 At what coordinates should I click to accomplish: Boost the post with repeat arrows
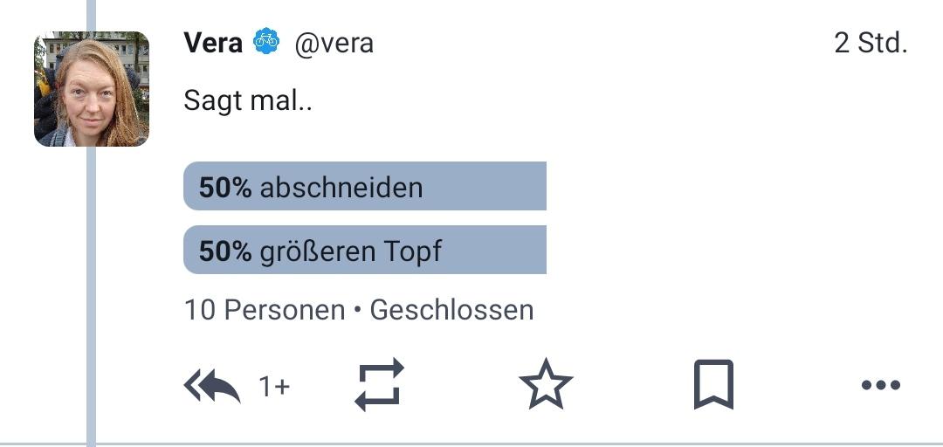coord(379,384)
